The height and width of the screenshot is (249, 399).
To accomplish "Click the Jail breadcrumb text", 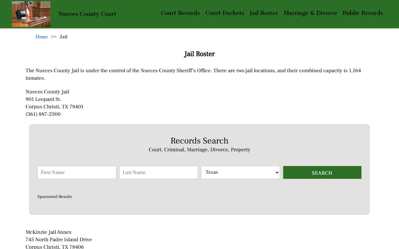I will pos(64,37).
